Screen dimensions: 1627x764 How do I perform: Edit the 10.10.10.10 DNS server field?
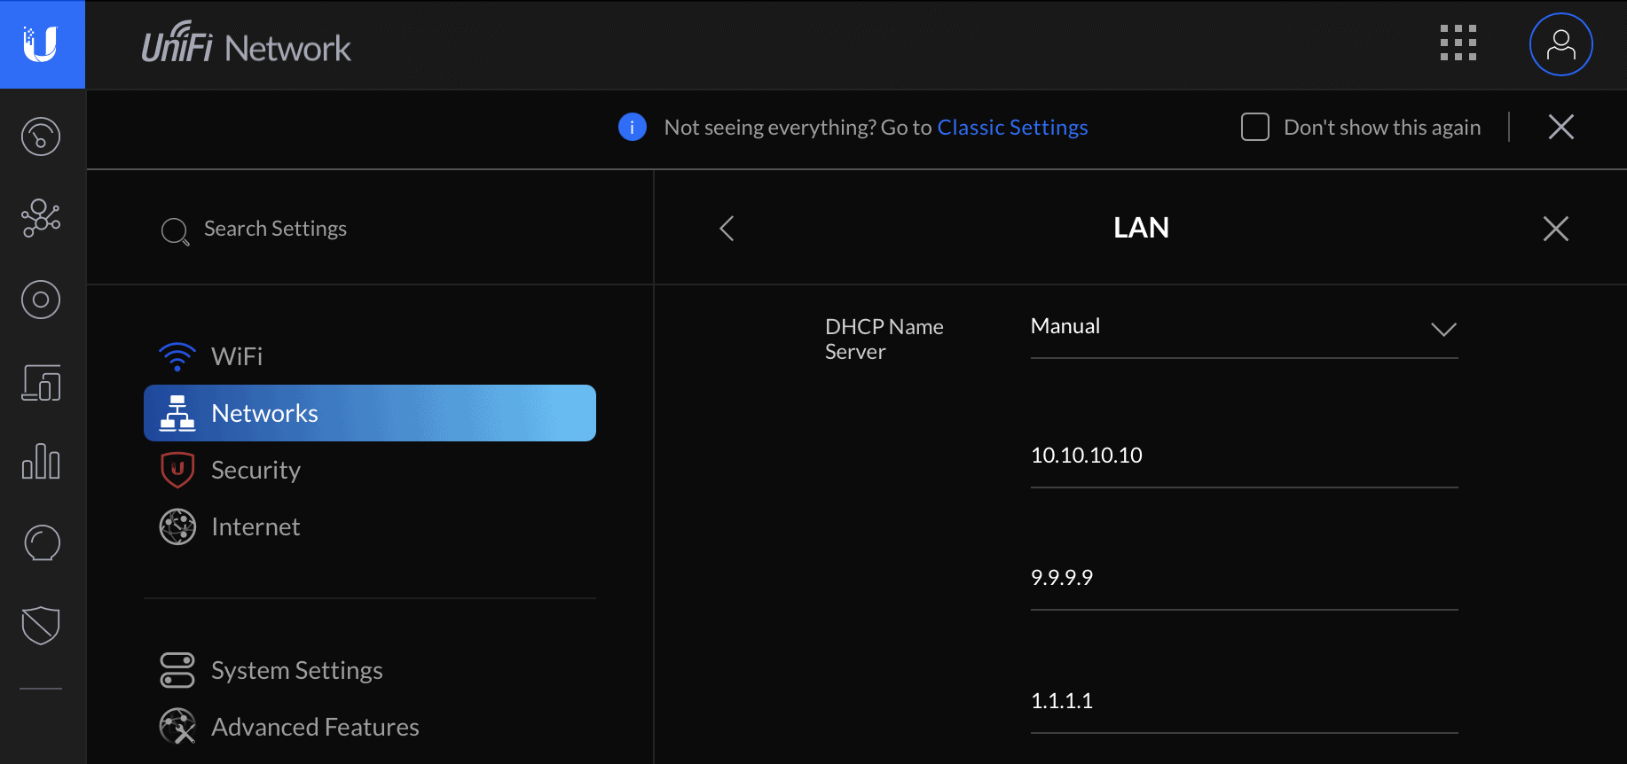tap(1244, 456)
